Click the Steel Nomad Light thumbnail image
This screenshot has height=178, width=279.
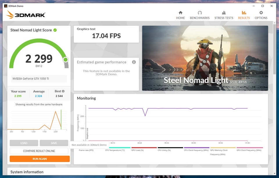coord(205,58)
